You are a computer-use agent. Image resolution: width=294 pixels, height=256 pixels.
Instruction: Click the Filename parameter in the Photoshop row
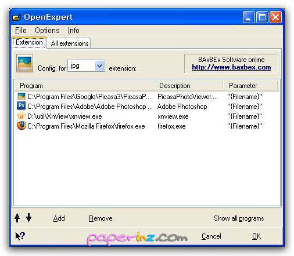click(x=245, y=107)
